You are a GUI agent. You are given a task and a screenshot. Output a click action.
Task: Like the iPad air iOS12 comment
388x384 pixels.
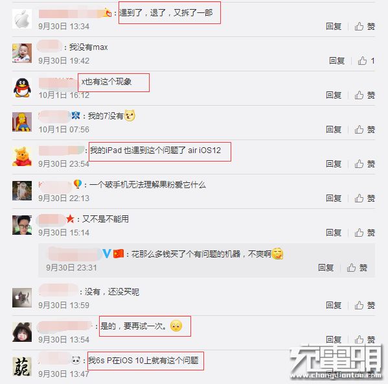(x=365, y=163)
